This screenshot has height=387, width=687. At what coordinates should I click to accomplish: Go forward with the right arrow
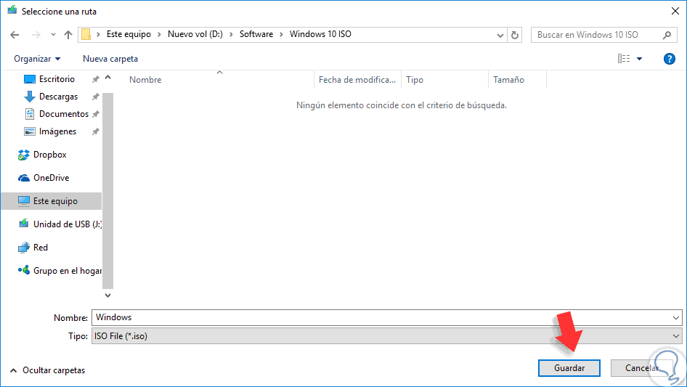[x=36, y=35]
